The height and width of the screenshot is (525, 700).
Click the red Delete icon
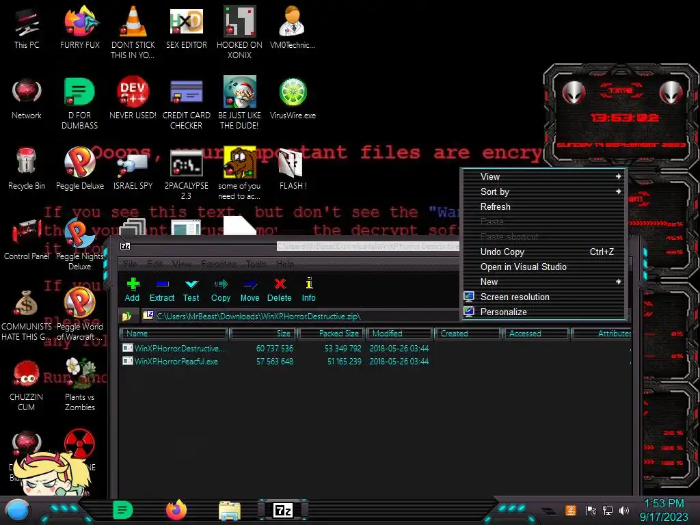point(280,290)
